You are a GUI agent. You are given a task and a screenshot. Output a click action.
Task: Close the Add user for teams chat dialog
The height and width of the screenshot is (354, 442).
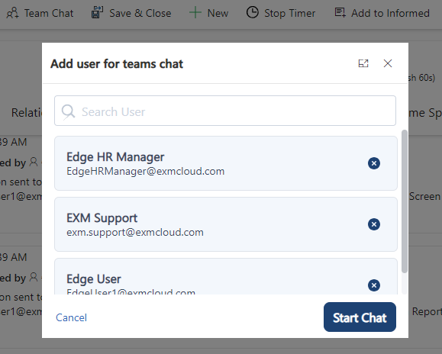coord(388,63)
